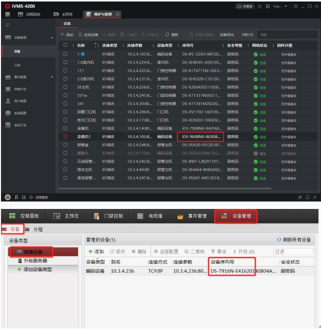Click the pin icon in status bar

click(x=300, y=197)
